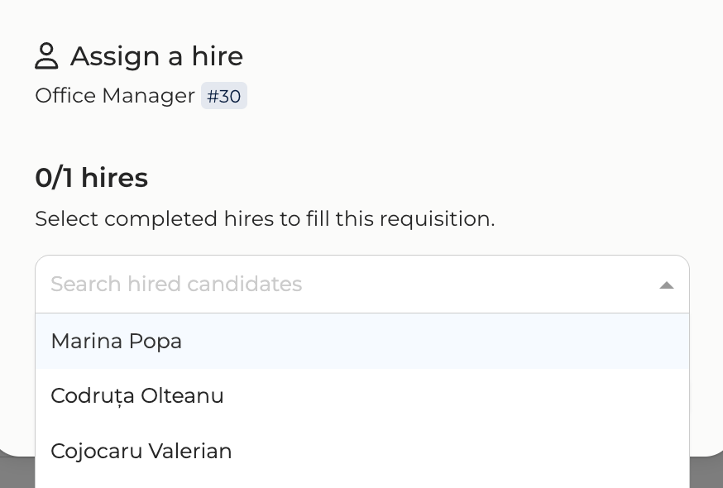The width and height of the screenshot is (723, 488).
Task: Focus the Search hired candidates field
Action: pyautogui.click(x=331, y=285)
